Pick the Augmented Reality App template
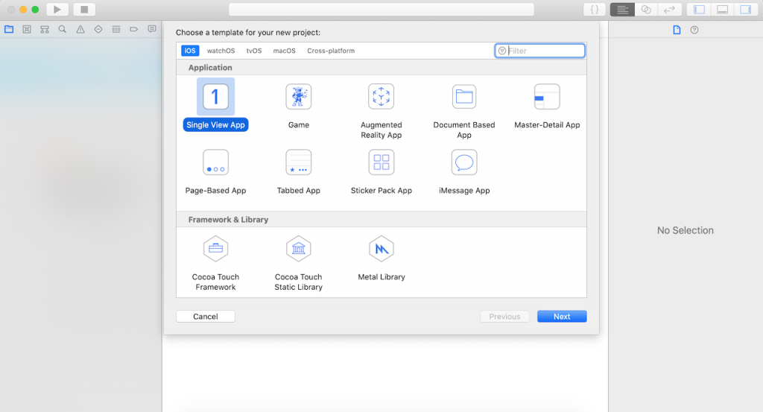This screenshot has width=763, height=412. (x=381, y=111)
